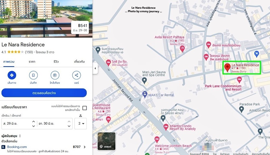Click the MAKS Car Rental pin
Image resolution: width=270 pixels, height=155 pixels.
[145, 94]
